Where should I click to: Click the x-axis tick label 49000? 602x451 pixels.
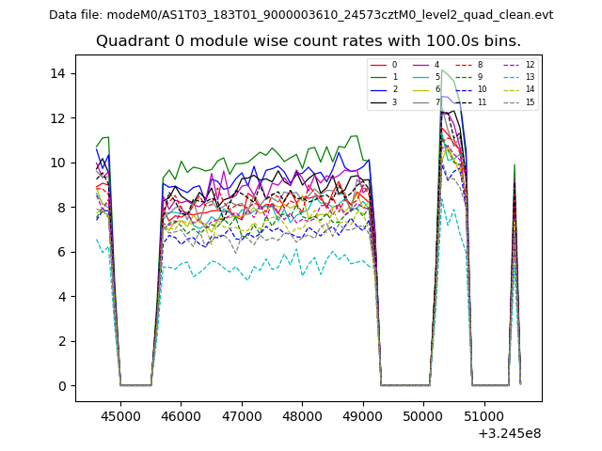pyautogui.click(x=363, y=414)
